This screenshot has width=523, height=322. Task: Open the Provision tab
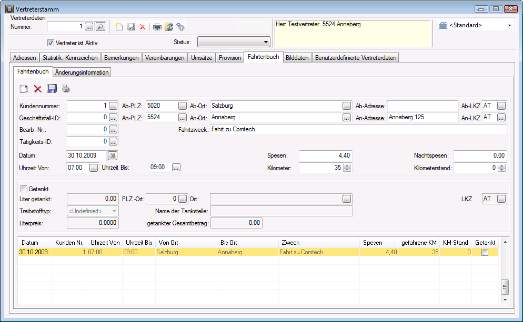tap(230, 58)
